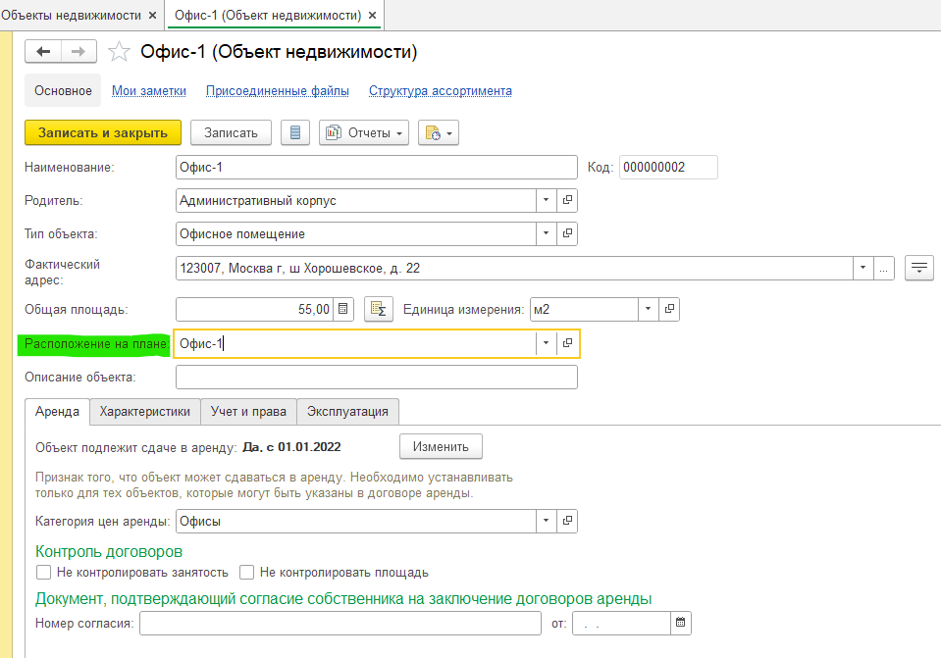This screenshot has width=941, height=658.
Task: Expand the Родитель dropdown list
Action: point(547,200)
